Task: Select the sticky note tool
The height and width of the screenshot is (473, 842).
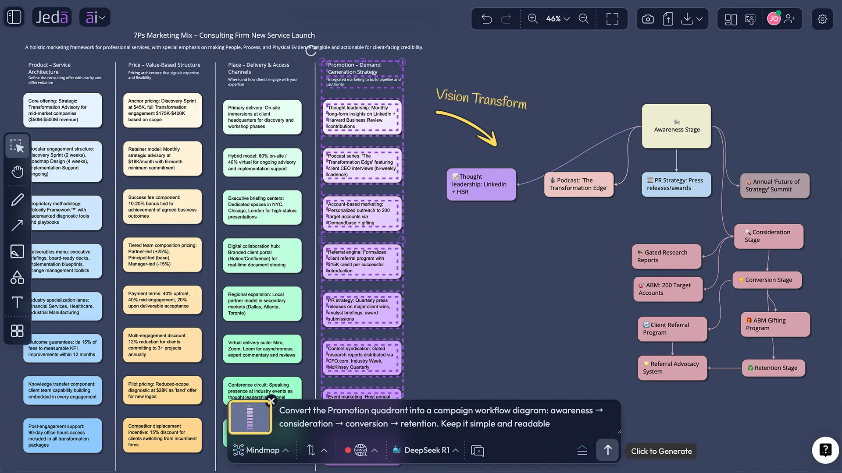Action: point(17,251)
